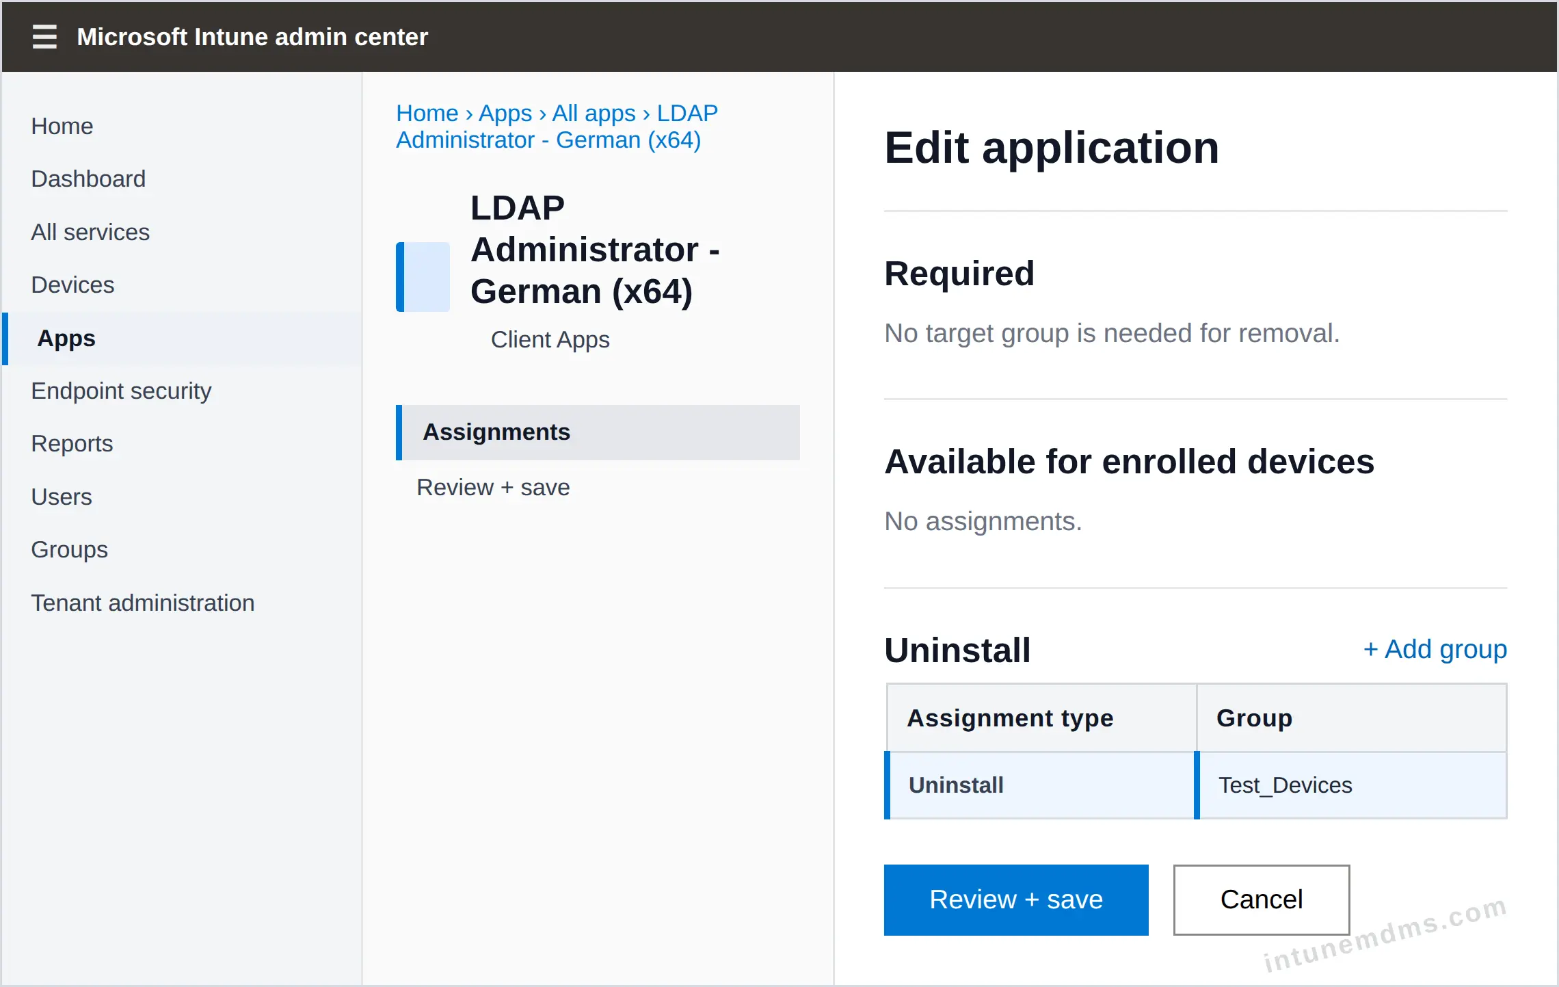This screenshot has height=987, width=1559.
Task: Click the Client Apps subtitle
Action: click(550, 340)
